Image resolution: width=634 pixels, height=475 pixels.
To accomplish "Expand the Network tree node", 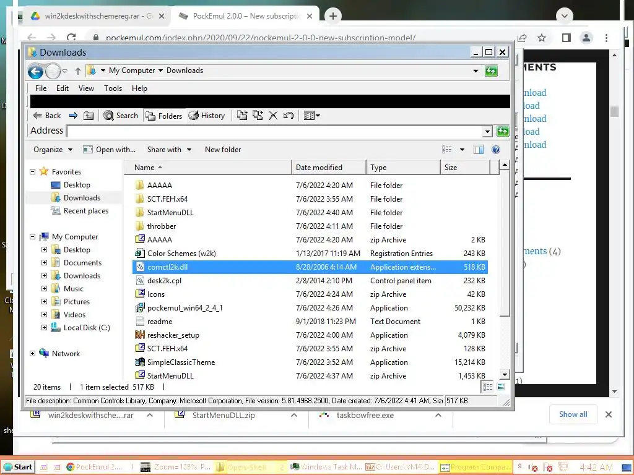I will (x=32, y=353).
